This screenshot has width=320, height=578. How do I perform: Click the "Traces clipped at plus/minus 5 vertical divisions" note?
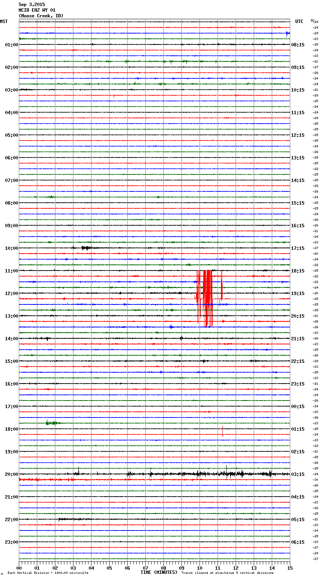click(x=227, y=573)
